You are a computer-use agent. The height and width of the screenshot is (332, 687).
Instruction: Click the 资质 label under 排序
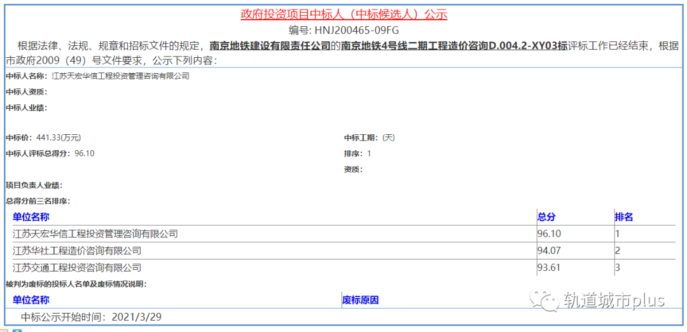pos(354,170)
